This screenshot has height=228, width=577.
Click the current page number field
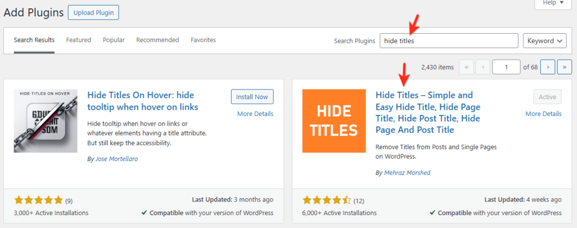point(507,67)
